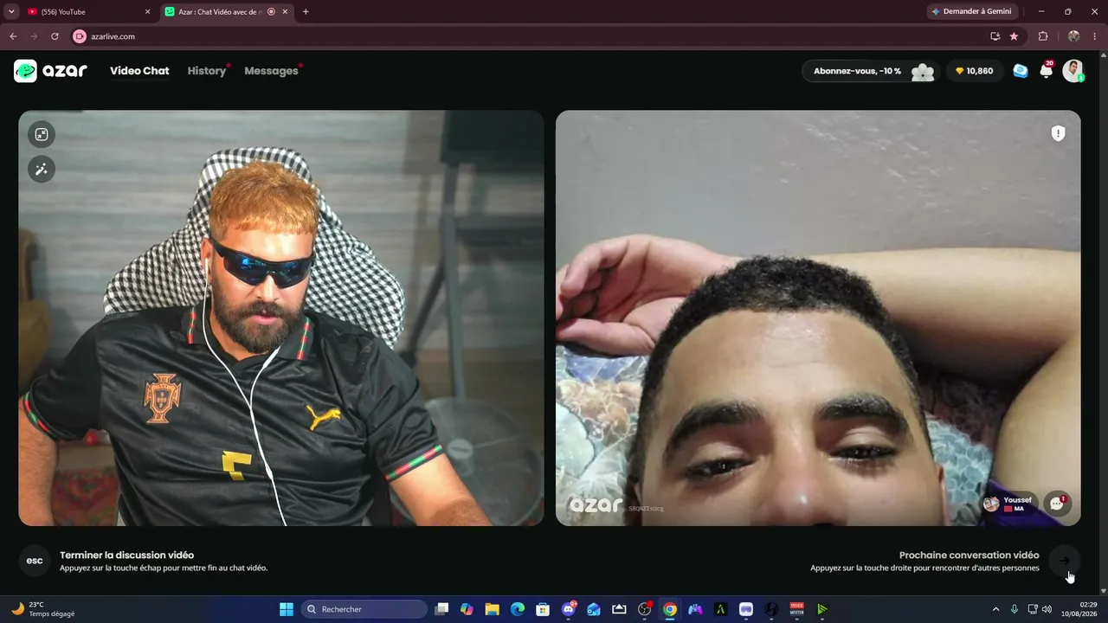The width and height of the screenshot is (1108, 623).
Task: Click the Chrome icon on the taskbar
Action: click(669, 609)
